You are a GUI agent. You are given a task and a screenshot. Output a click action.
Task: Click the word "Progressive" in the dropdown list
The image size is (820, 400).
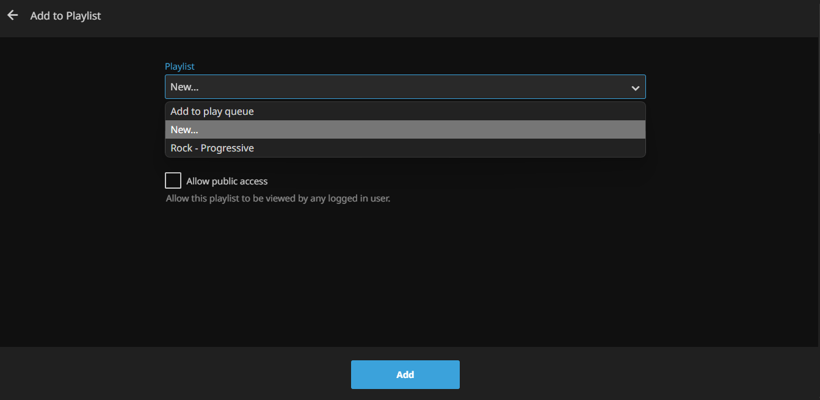point(227,148)
